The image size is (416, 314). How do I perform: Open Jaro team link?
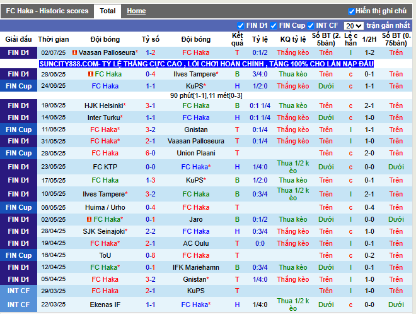tap(196, 219)
